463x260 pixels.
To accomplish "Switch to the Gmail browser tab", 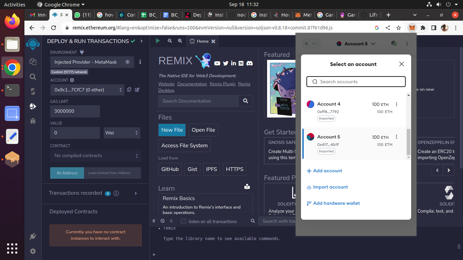I will pyautogui.click(x=38, y=15).
